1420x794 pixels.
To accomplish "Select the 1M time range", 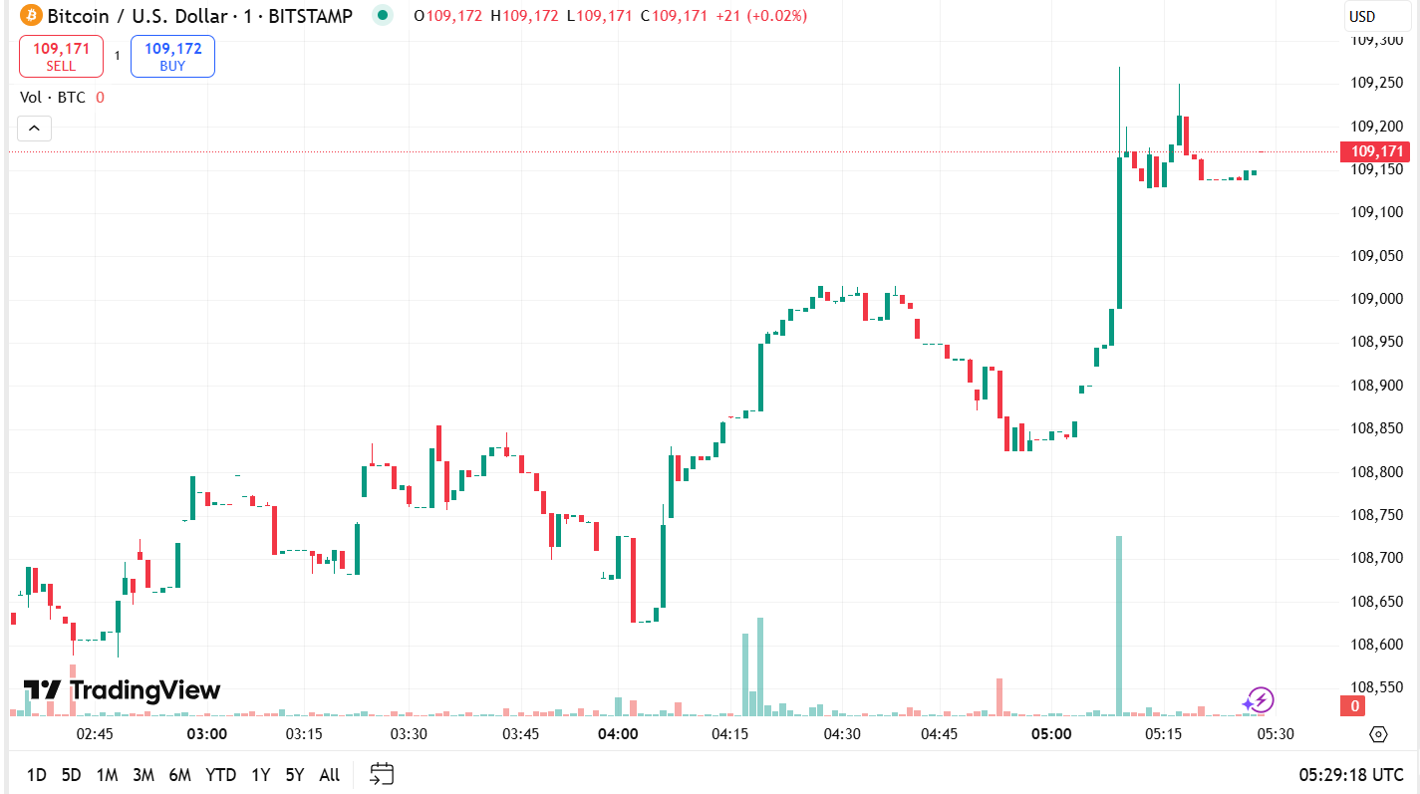I will click(x=107, y=775).
